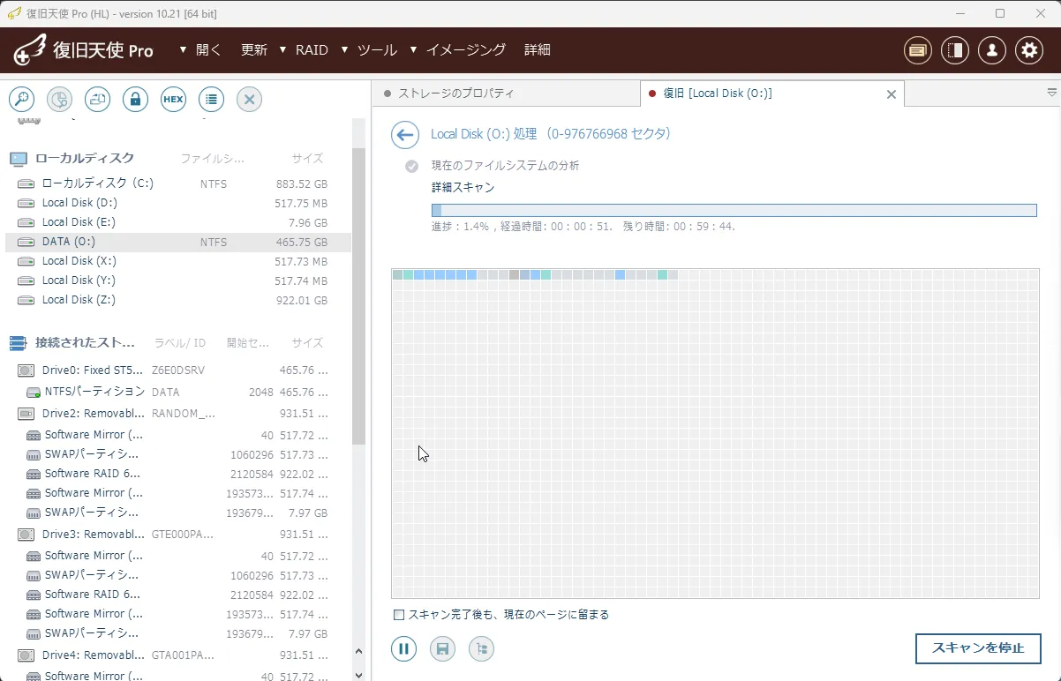Screen dimensions: 1061x681
Task: Click the NTFSパーティション partition icon
Action: tap(34, 392)
